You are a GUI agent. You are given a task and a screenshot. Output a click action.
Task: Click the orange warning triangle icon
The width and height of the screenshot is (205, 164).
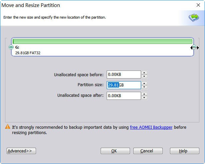coord(7,127)
